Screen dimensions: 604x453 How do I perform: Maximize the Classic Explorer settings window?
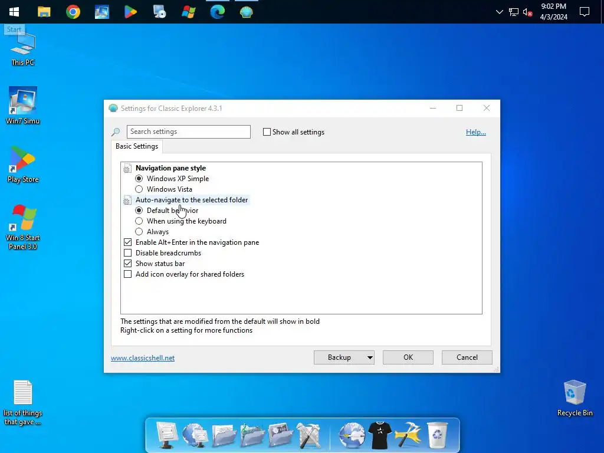459,109
